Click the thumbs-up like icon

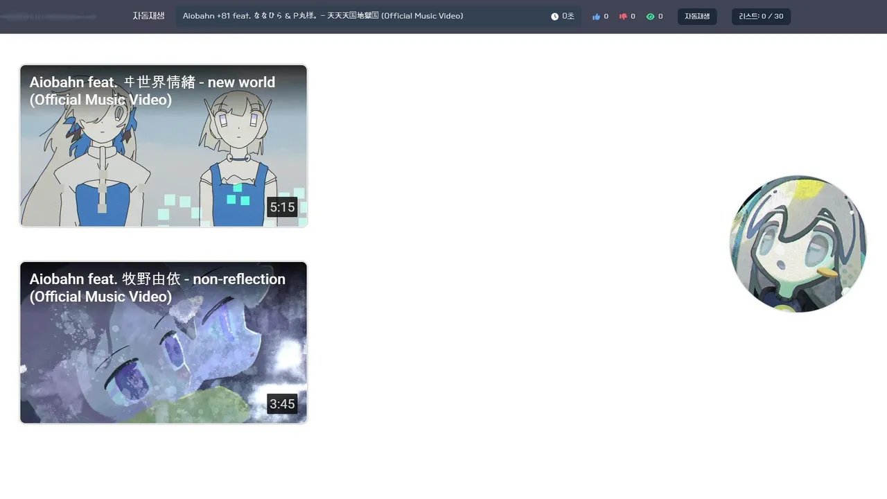596,17
